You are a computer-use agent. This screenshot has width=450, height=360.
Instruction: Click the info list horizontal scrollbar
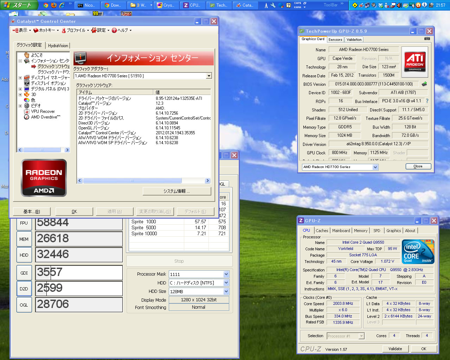(132, 181)
